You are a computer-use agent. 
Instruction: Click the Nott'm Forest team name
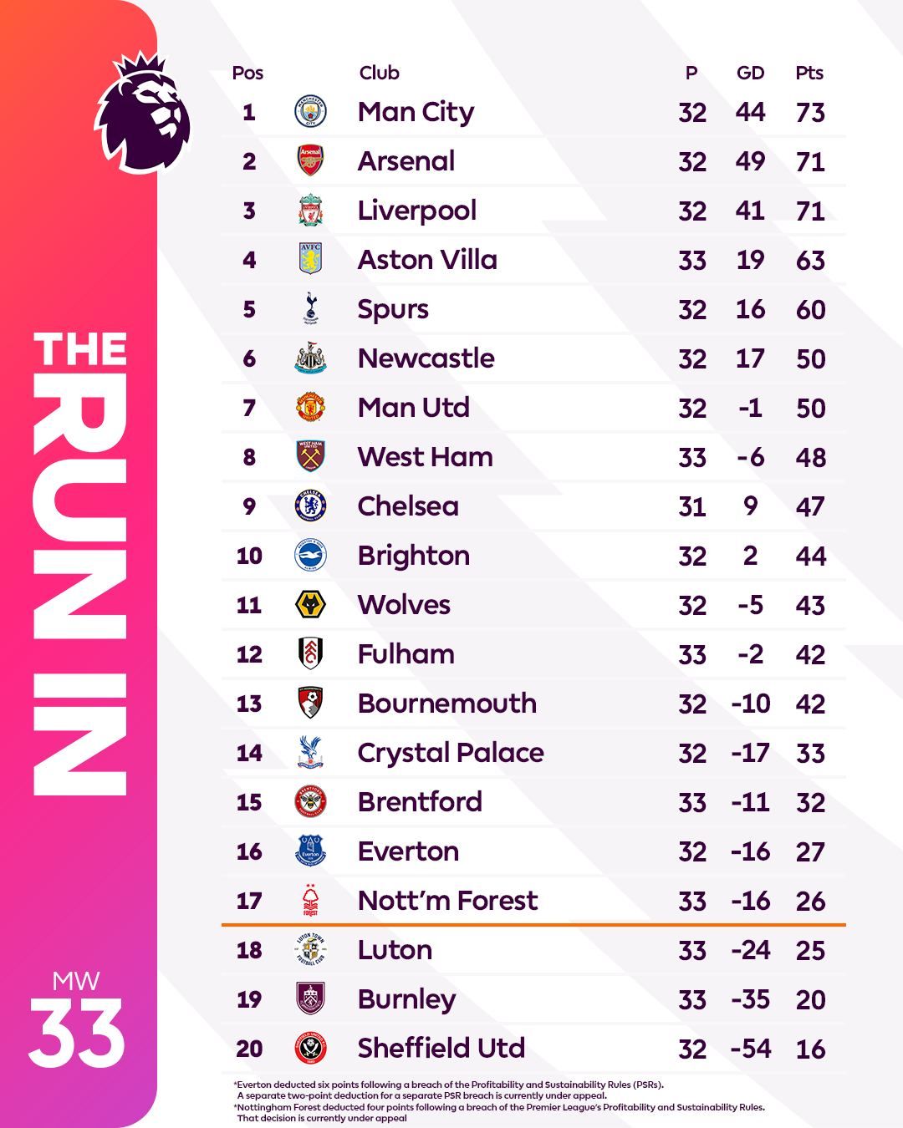(x=447, y=901)
